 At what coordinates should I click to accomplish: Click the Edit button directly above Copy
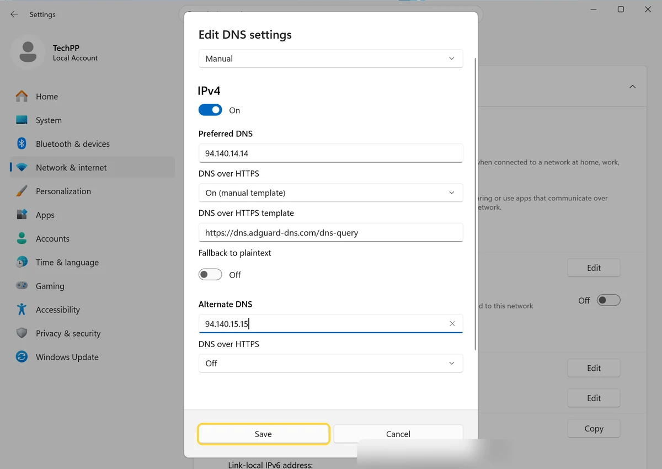pos(594,398)
